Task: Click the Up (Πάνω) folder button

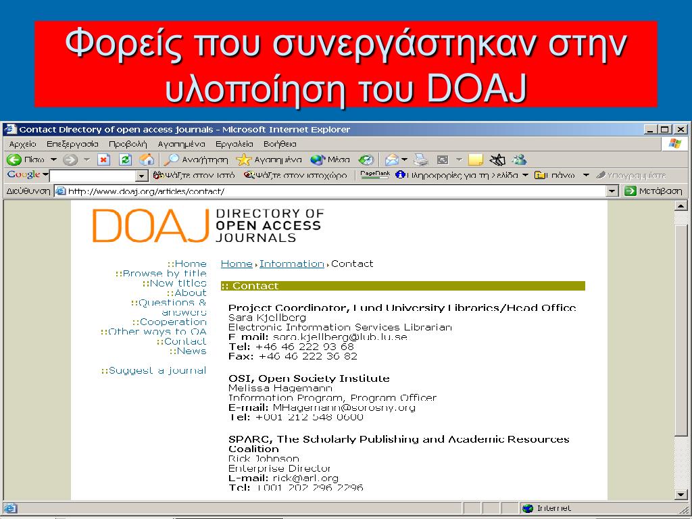Action: (554, 175)
